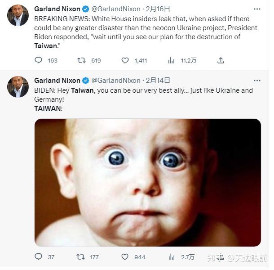The image size is (274, 270).
Task: Retweet the baby meme tweet
Action: click(x=81, y=257)
